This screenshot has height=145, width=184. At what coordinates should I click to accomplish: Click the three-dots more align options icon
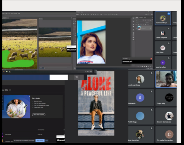tap(101, 14)
